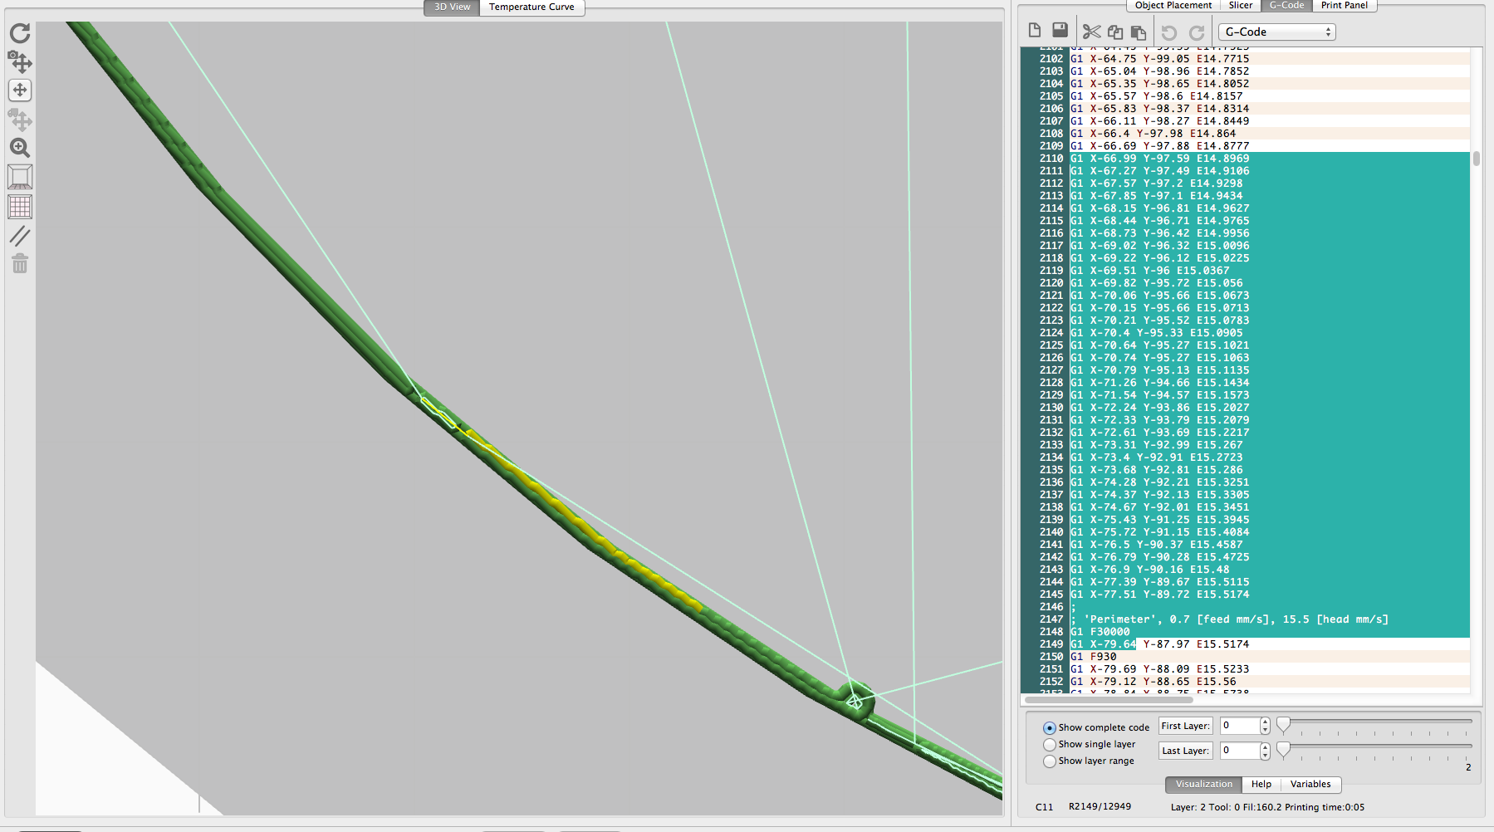Enable the Show single layer option
1494x832 pixels.
tap(1050, 745)
